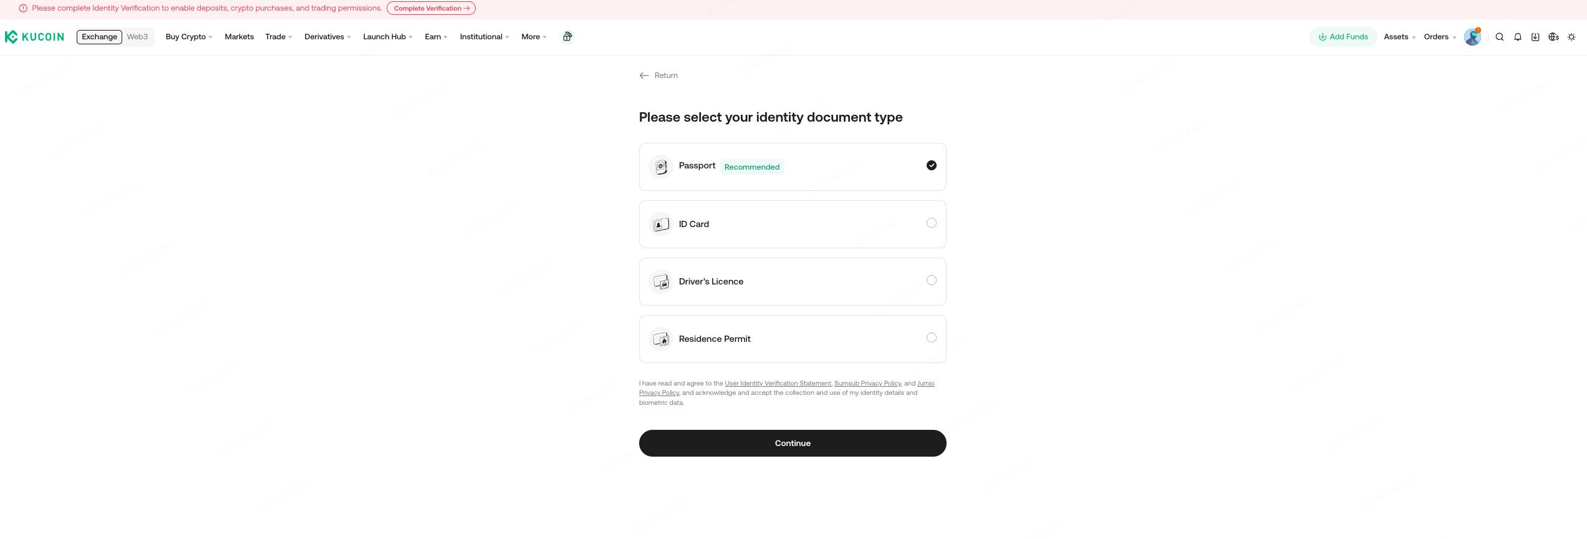Select the Residence Permit radio option
1587x539 pixels.
932,337
